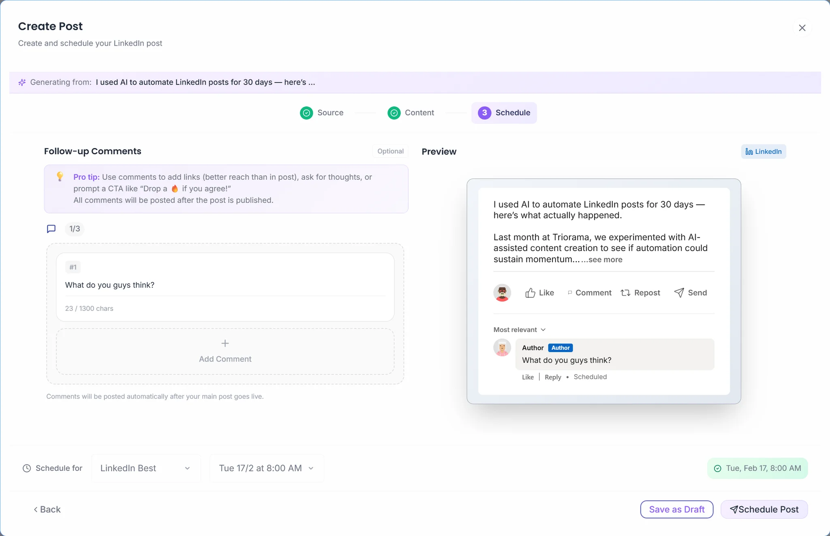Screen dimensions: 830x536
Task: Open the LinkedIn Best schedule dropdown
Action: click(146, 468)
